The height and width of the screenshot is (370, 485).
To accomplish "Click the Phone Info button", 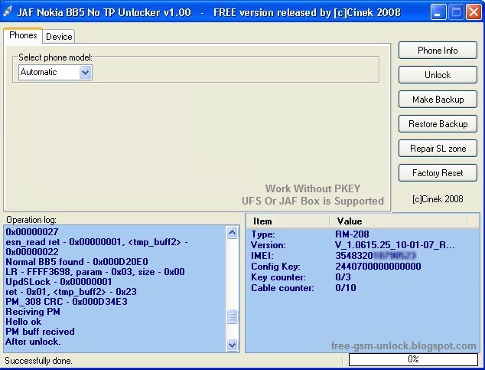I will [438, 51].
